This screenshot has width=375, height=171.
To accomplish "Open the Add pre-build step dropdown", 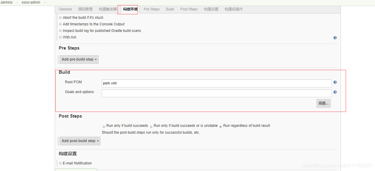I will pos(79,59).
